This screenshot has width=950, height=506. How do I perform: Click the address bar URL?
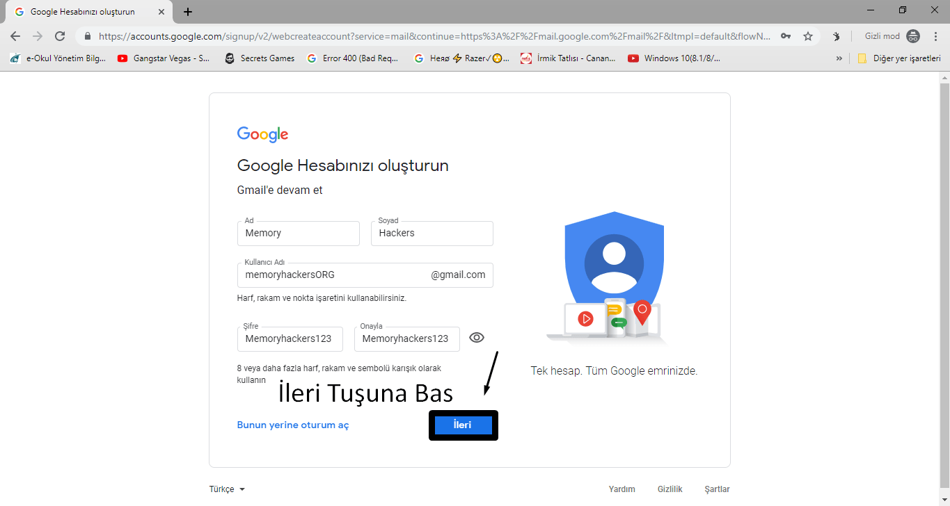coord(434,36)
